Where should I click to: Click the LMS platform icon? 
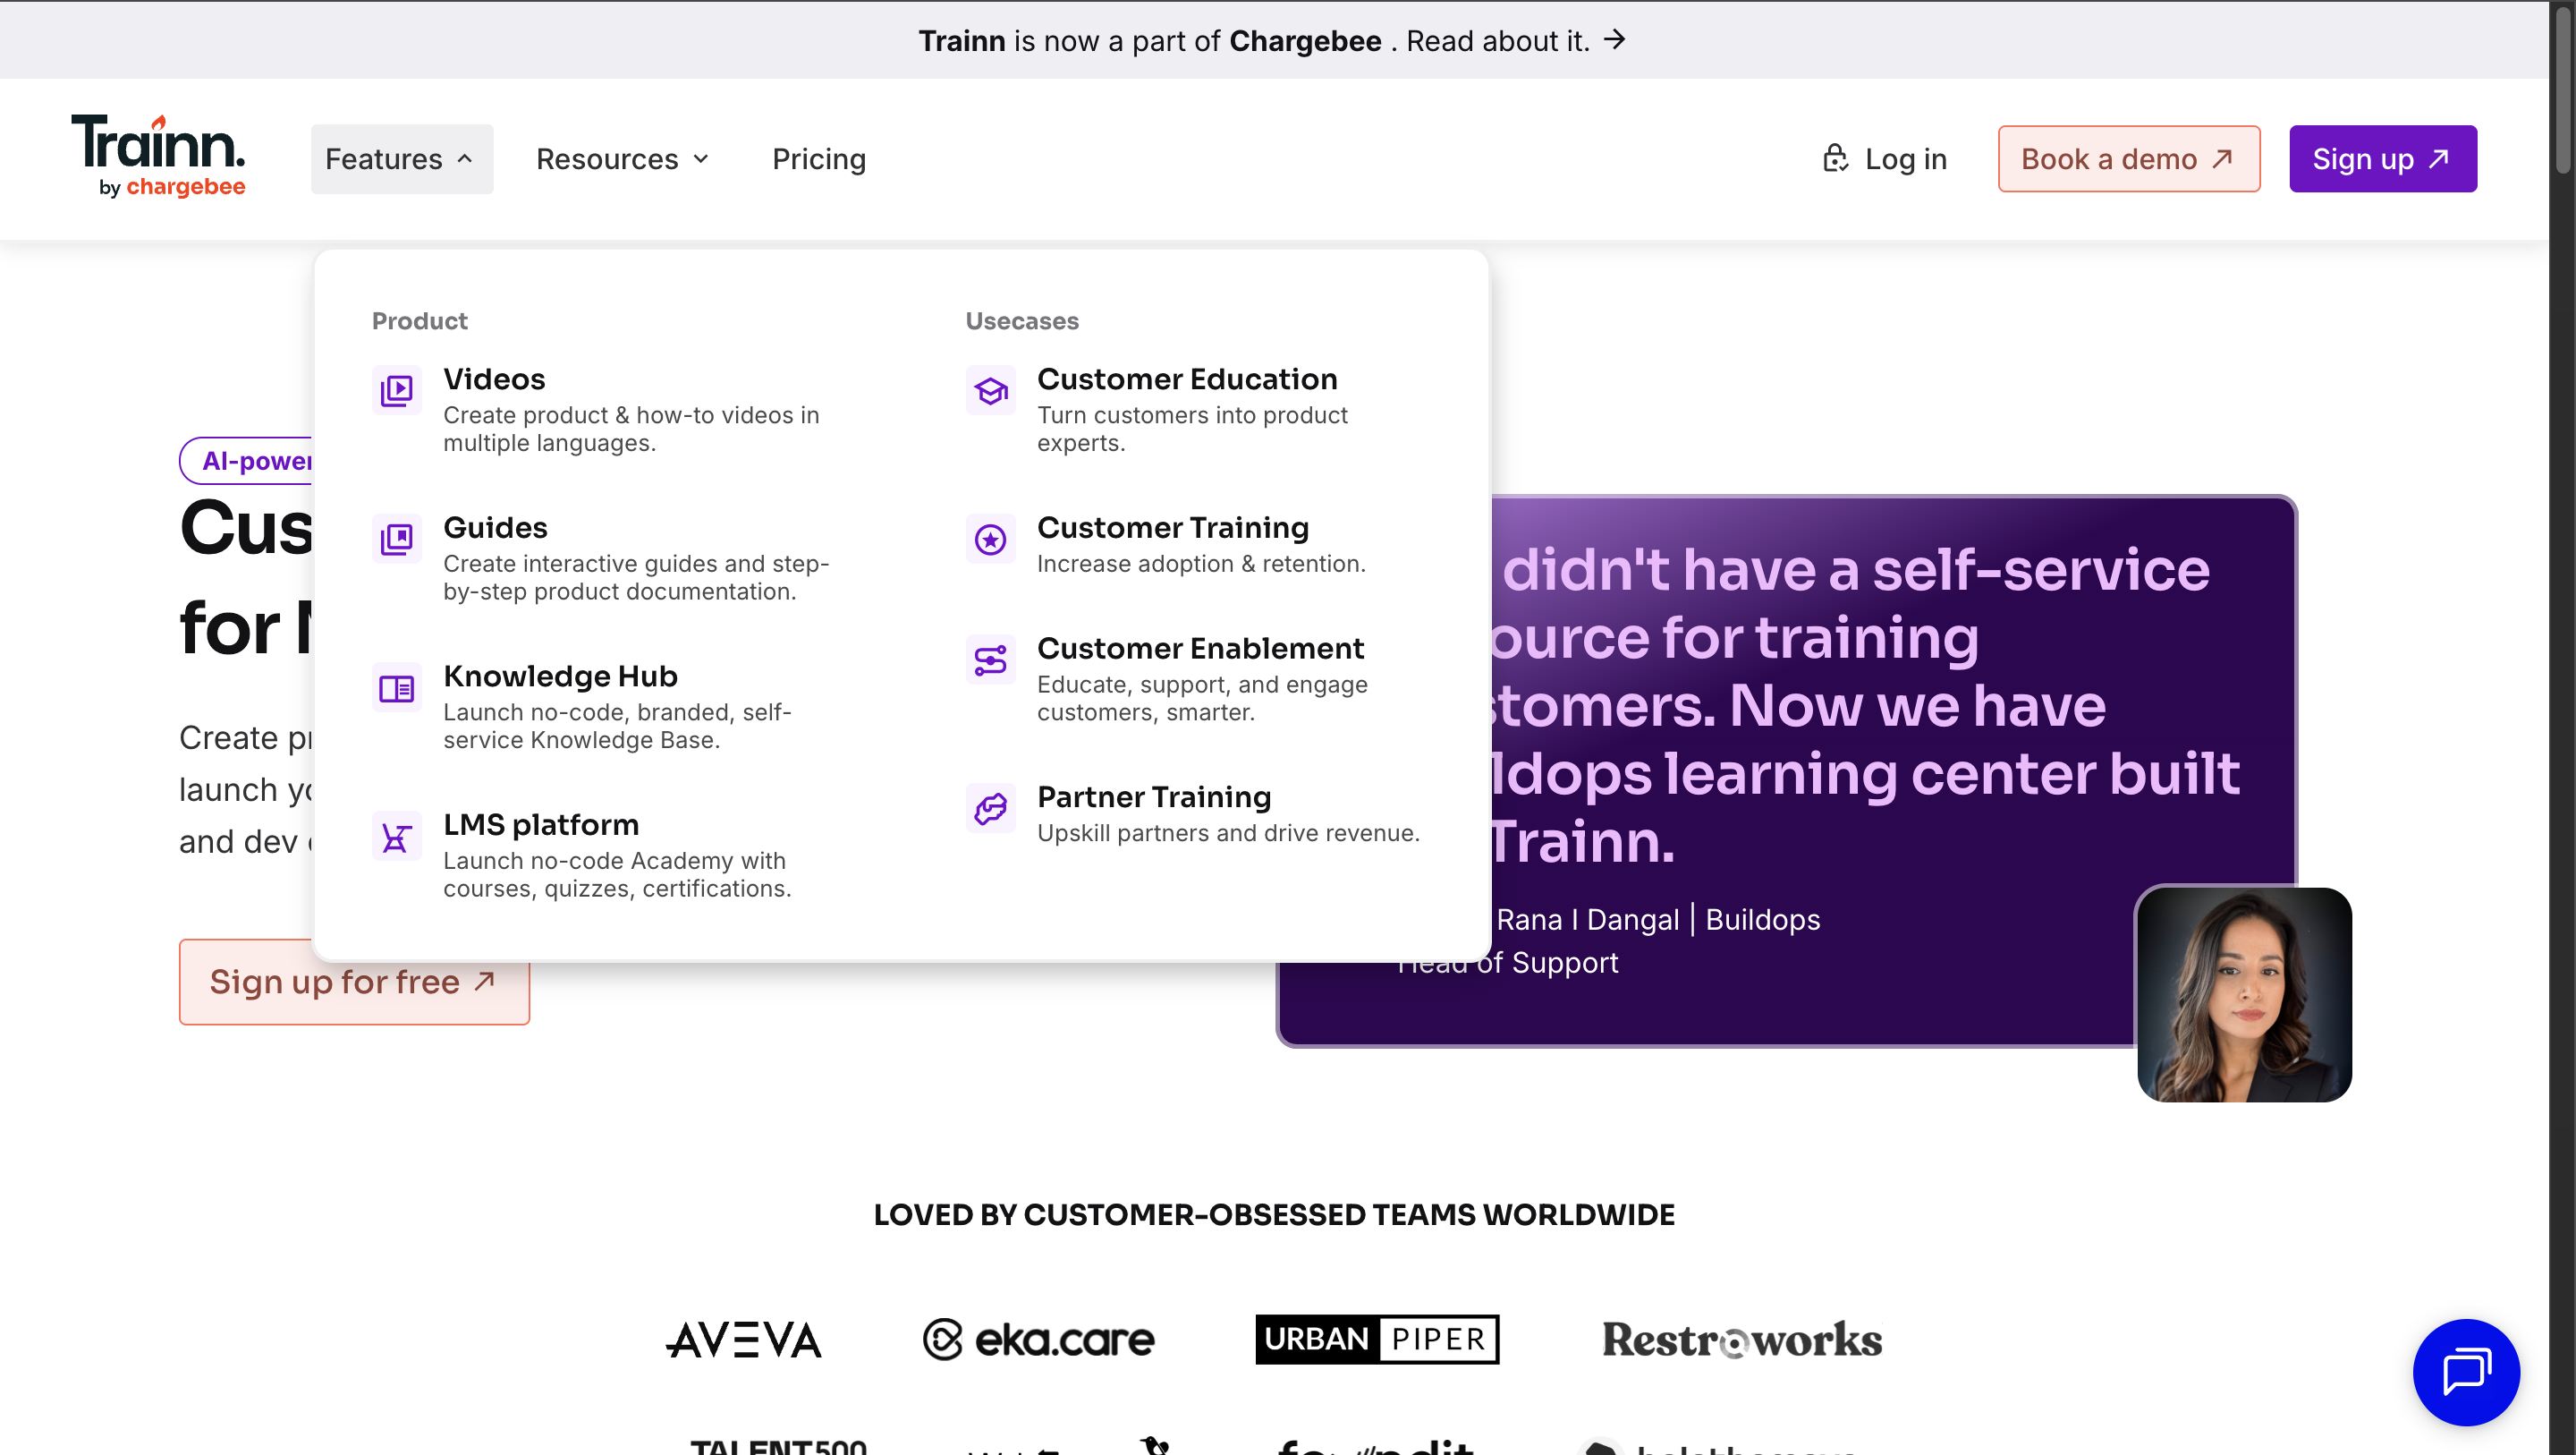(x=396, y=836)
